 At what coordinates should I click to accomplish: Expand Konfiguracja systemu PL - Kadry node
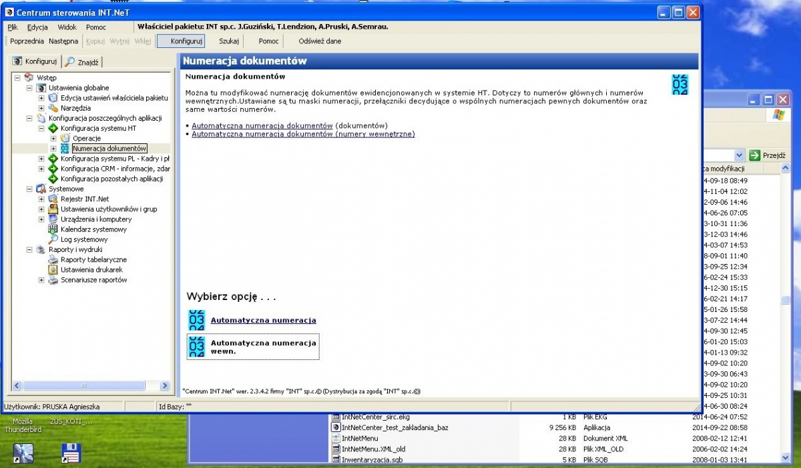click(x=41, y=159)
